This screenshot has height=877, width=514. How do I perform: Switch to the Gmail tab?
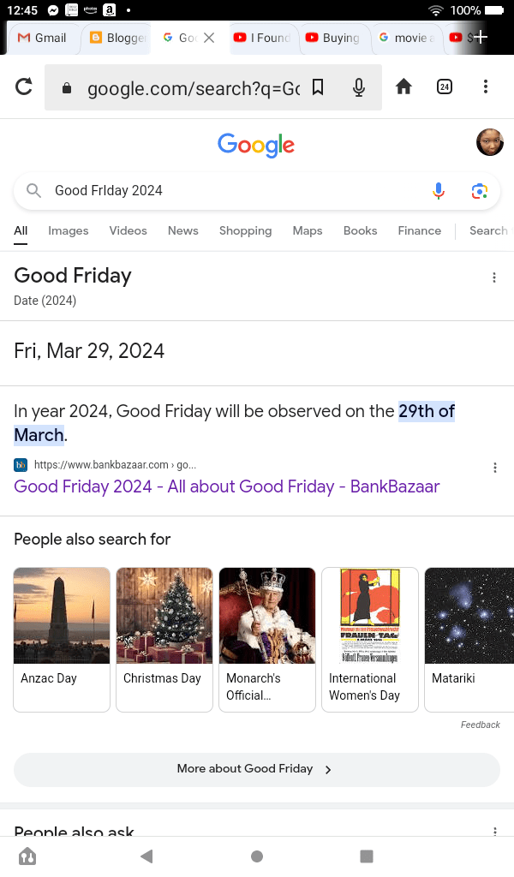click(x=43, y=38)
